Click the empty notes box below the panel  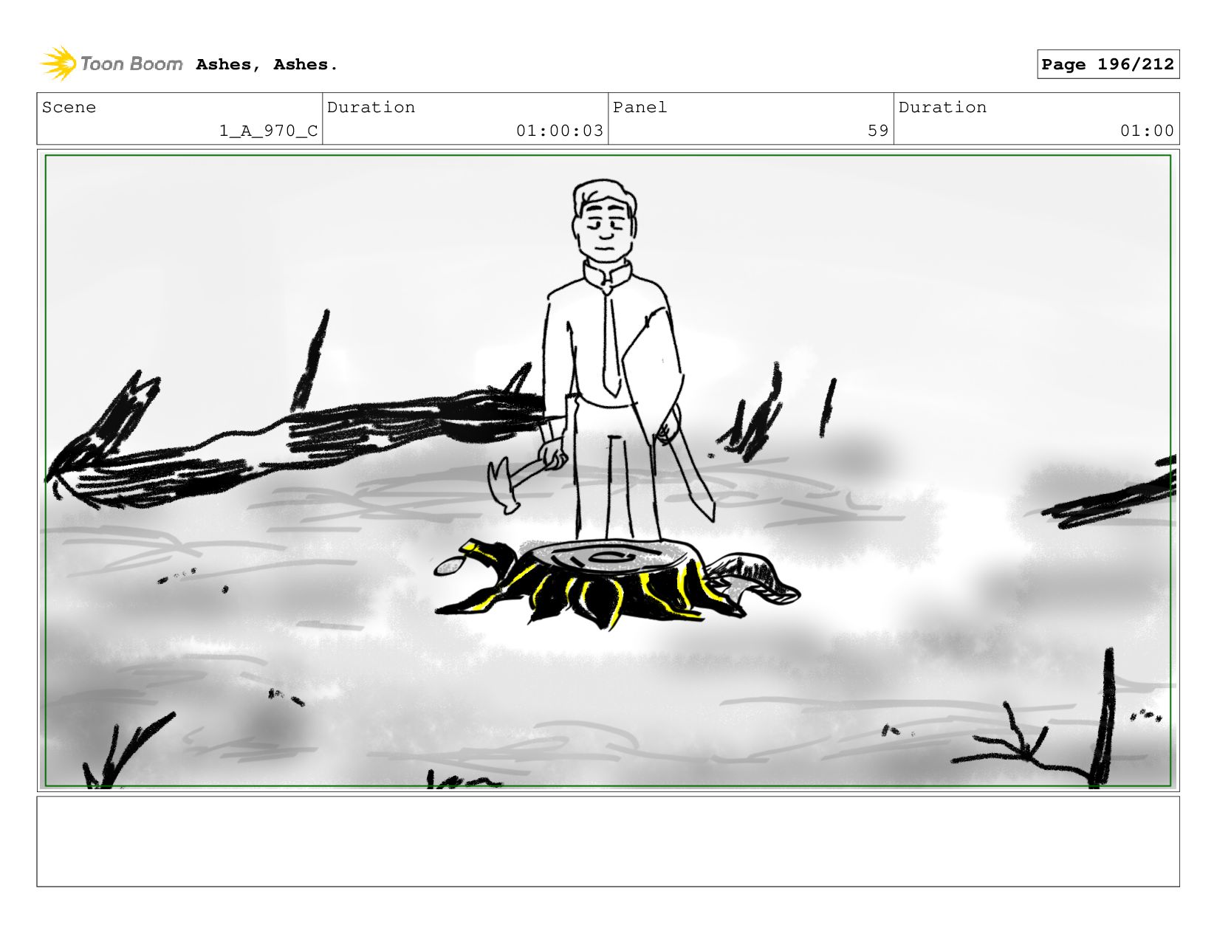pyautogui.click(x=608, y=842)
